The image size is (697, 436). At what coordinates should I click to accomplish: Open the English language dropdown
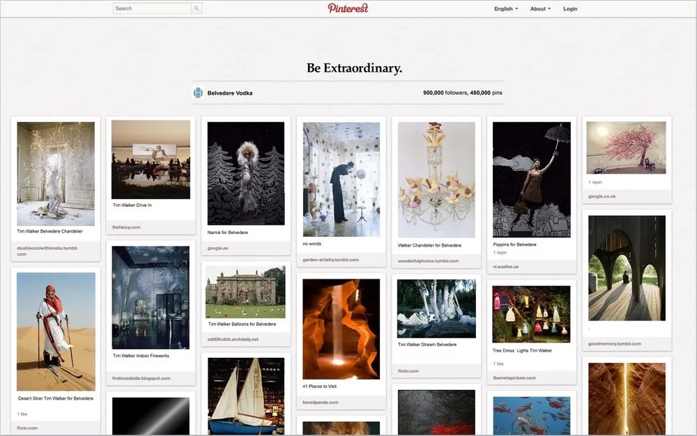click(505, 8)
